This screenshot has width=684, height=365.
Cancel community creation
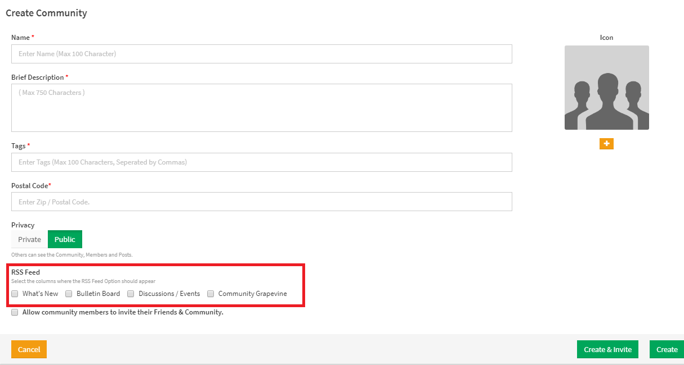point(29,349)
